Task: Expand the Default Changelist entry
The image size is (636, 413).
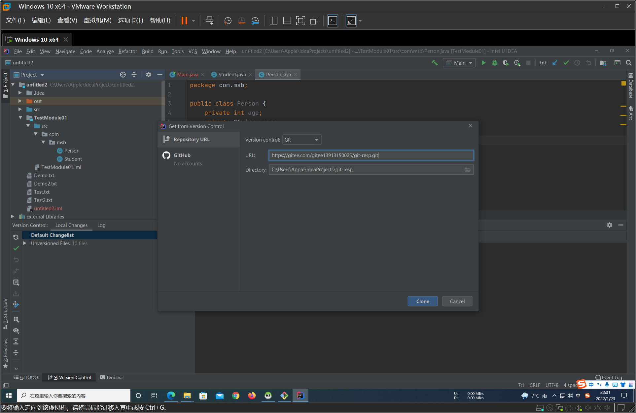Action: pos(25,234)
